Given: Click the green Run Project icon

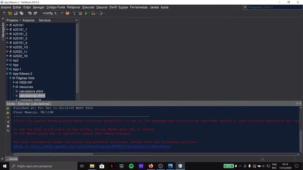Looking at the screenshot, I should tap(86, 13).
